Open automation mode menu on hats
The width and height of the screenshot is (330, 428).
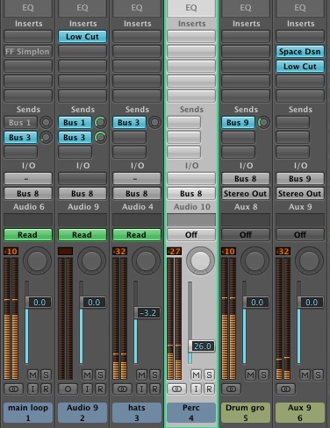pyautogui.click(x=137, y=235)
